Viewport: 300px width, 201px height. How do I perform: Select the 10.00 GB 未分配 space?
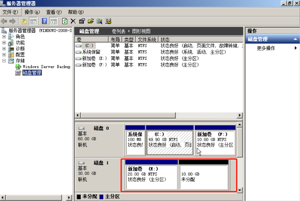coord(204,175)
